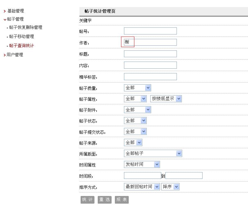Click the 重选 reset button
248x211 pixels.
[x=105, y=200]
